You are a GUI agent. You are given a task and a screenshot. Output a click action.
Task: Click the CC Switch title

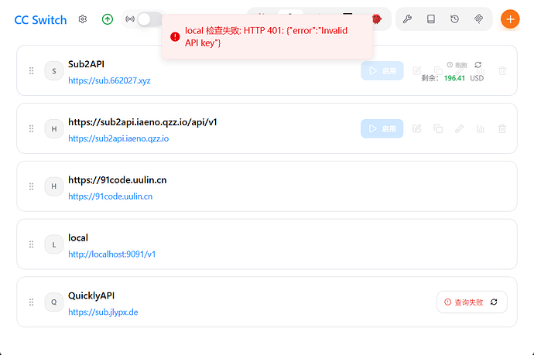coord(40,20)
